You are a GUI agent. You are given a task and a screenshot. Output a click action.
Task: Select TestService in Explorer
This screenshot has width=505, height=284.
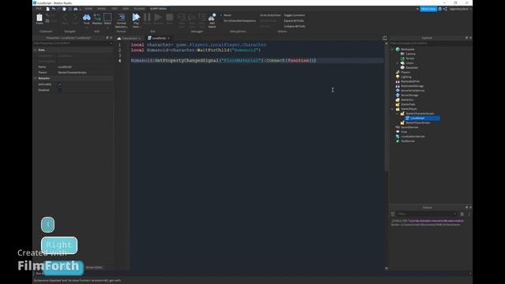(406, 141)
